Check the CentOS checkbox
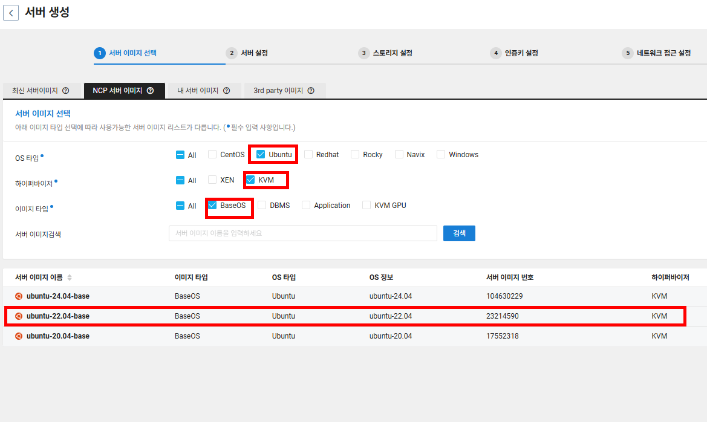The height and width of the screenshot is (422, 707). 212,154
